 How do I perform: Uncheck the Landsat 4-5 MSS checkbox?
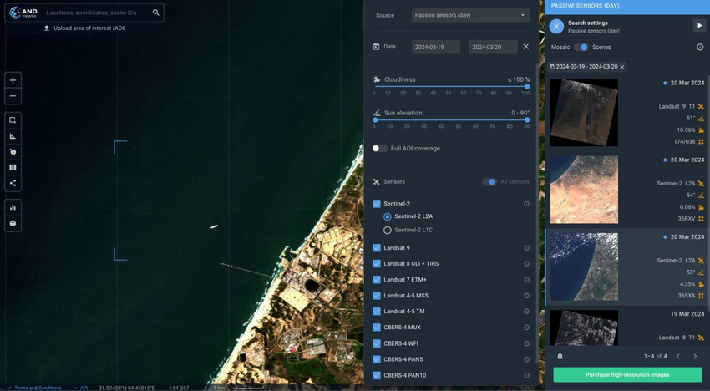(376, 296)
